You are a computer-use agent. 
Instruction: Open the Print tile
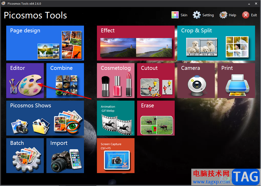[x=236, y=80]
